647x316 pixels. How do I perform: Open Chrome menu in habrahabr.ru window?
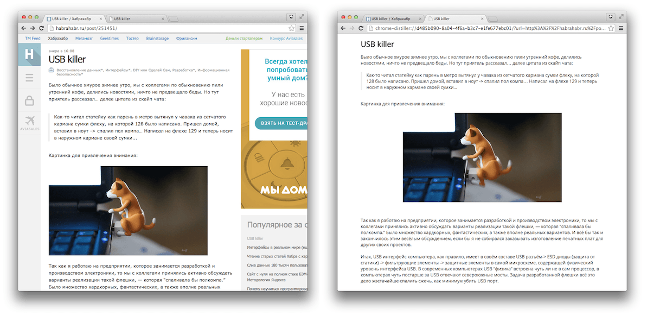tap(302, 28)
